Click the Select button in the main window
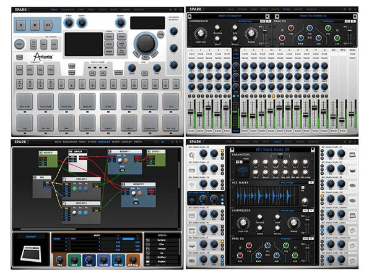This screenshot has width=369, height=276. click(19, 44)
